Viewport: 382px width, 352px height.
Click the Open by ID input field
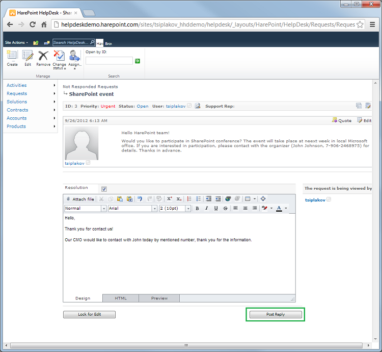pos(109,61)
